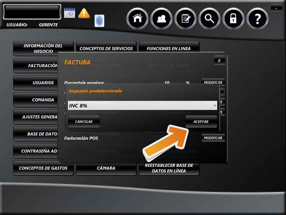The height and width of the screenshot is (215, 286).
Task: Expand the INC 8% tax dropdown
Action: tap(143, 106)
